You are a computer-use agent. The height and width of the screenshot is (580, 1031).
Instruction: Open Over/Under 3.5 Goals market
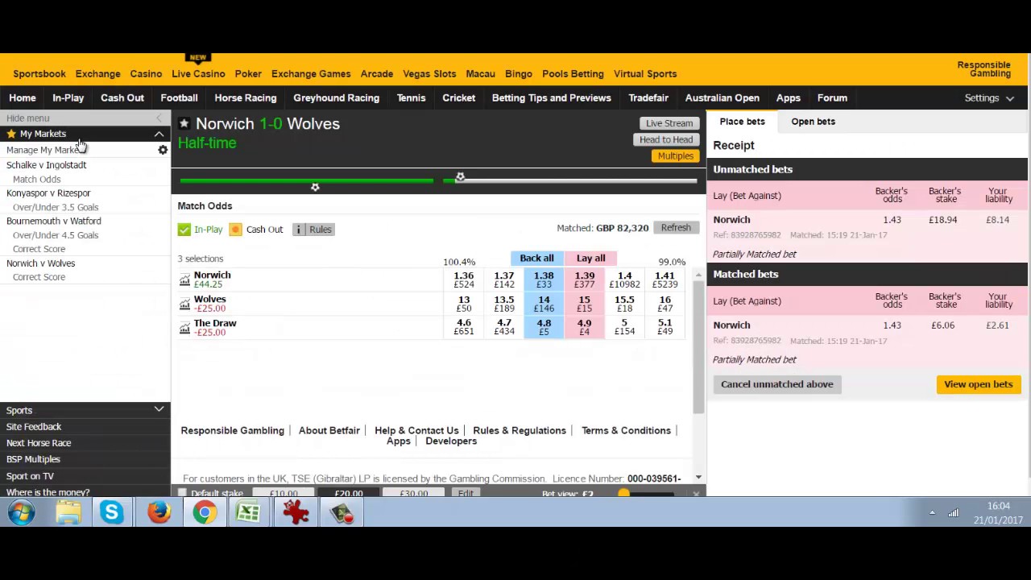[x=56, y=207]
